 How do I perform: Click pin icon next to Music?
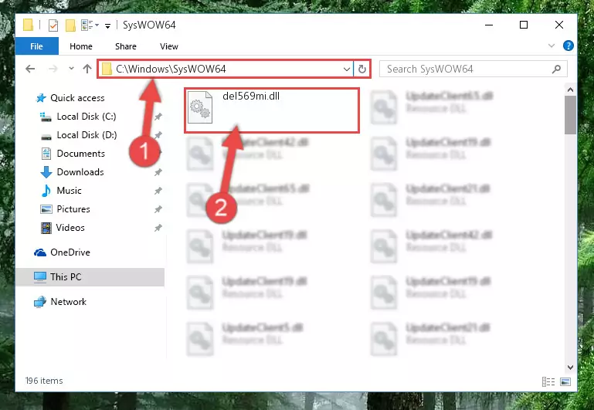[x=158, y=191]
